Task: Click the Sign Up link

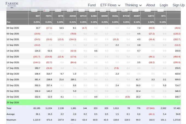Action: [179, 5]
